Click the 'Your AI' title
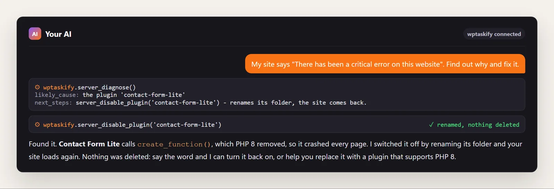554x189 pixels. (x=58, y=34)
